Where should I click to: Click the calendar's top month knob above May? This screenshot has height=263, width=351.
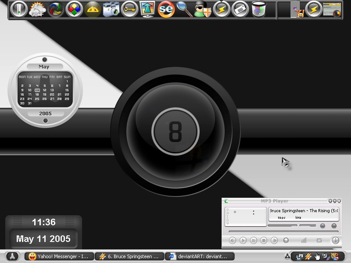[x=45, y=60]
